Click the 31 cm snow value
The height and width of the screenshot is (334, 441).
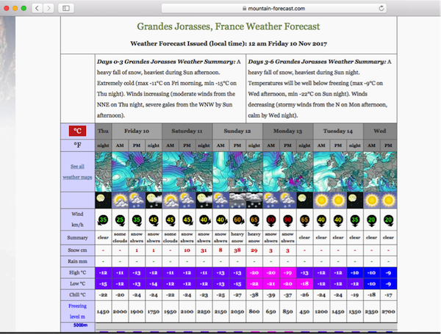pyautogui.click(x=204, y=250)
